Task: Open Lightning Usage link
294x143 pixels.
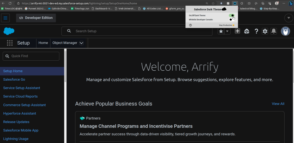Action: pyautogui.click(x=16, y=139)
